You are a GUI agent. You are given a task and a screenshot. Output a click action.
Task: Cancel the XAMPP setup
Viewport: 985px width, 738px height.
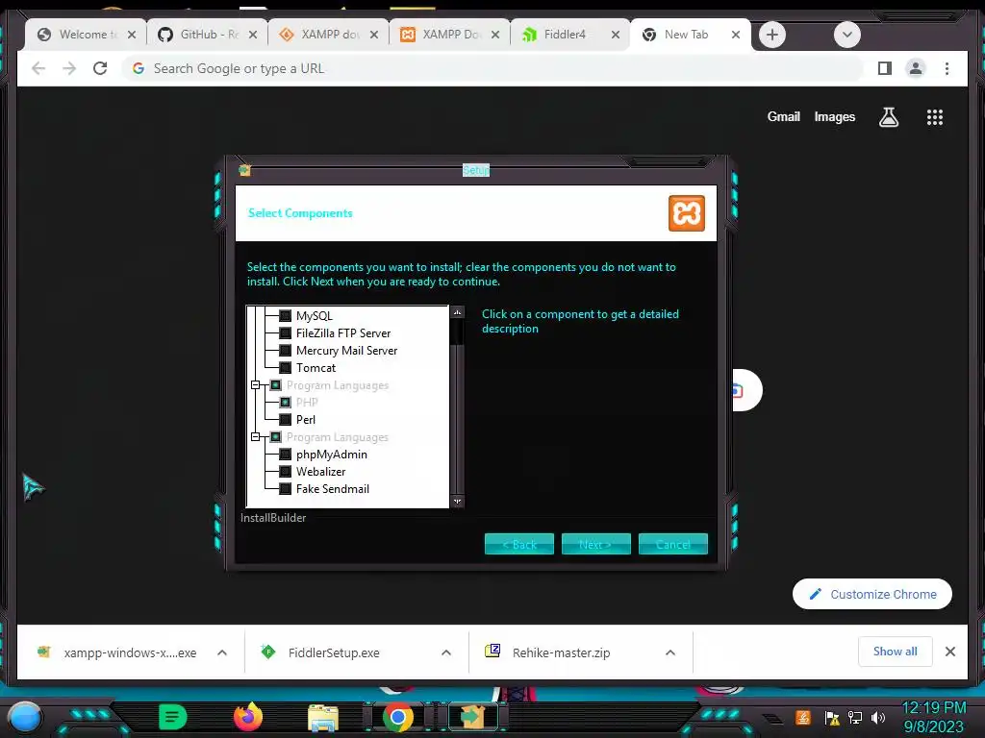click(x=672, y=544)
